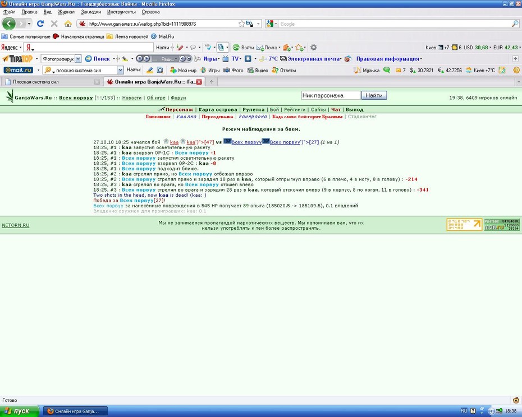Open Yandex toolbar settings gear
Screen dimensions: 522x417
(313, 47)
